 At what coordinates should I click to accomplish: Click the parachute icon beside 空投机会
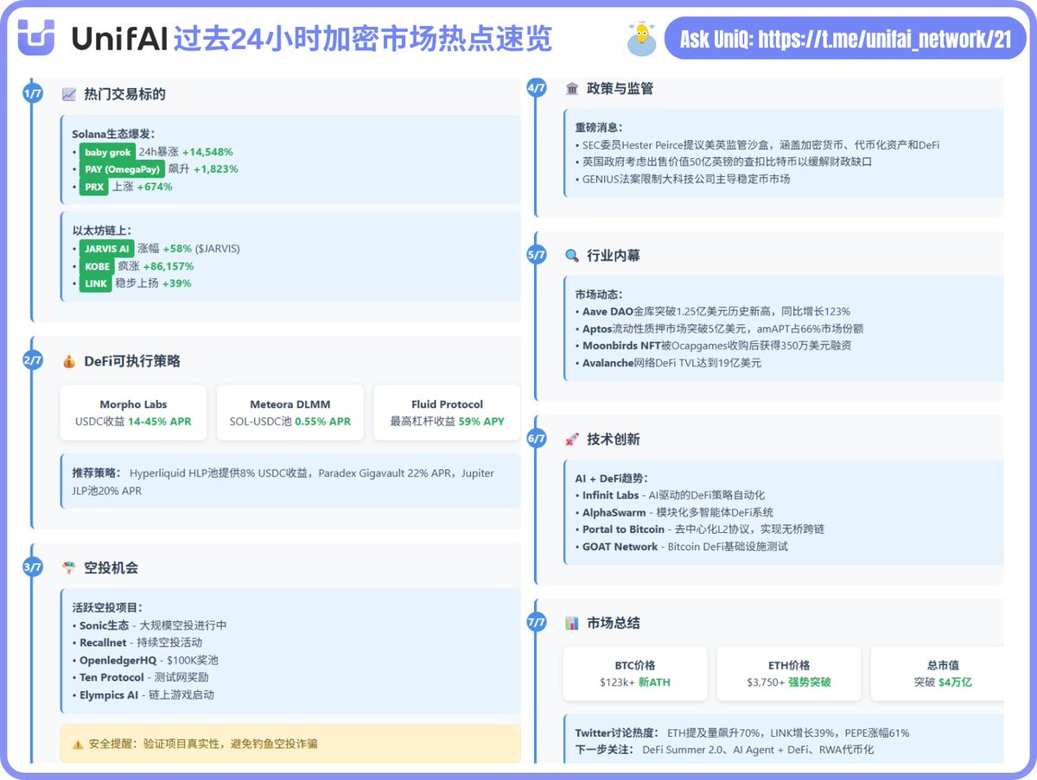click(x=69, y=568)
